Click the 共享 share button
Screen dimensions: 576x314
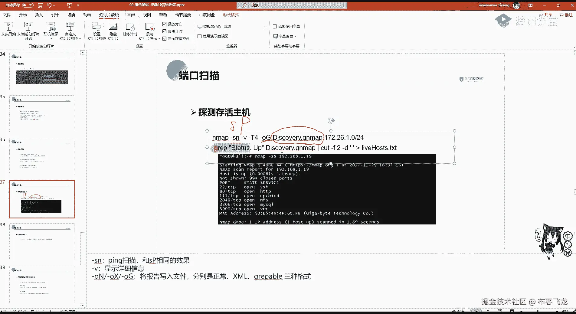click(x=546, y=15)
